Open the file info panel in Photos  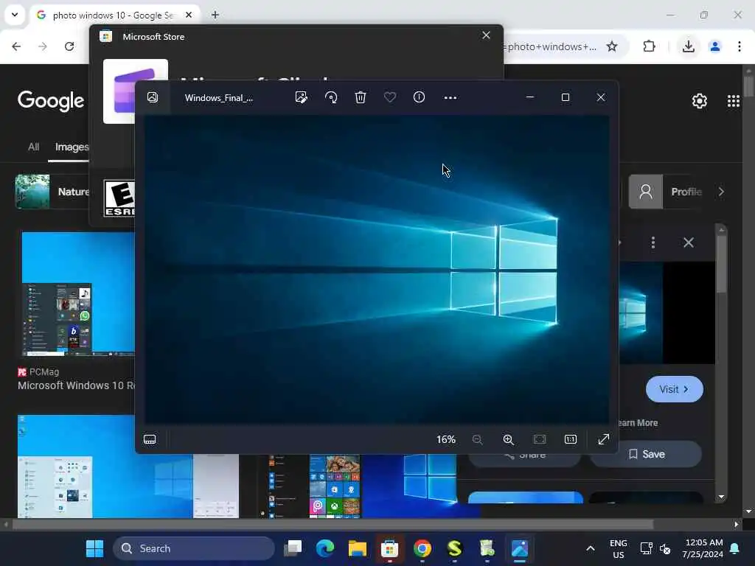click(x=420, y=97)
